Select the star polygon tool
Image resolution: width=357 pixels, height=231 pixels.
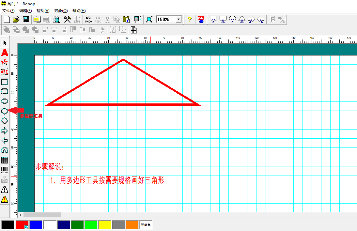click(5, 121)
